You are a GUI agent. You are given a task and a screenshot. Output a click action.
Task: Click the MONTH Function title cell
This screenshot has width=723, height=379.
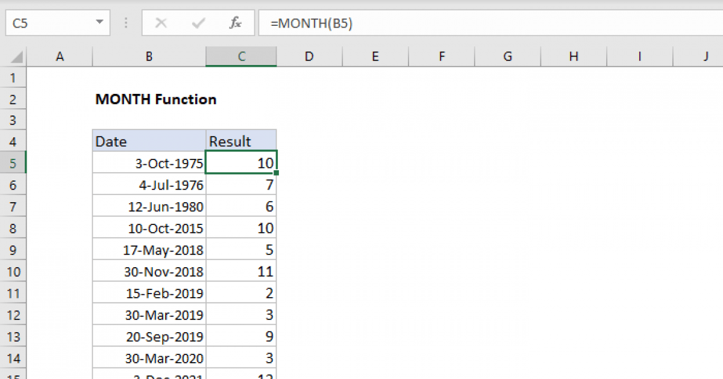click(155, 99)
